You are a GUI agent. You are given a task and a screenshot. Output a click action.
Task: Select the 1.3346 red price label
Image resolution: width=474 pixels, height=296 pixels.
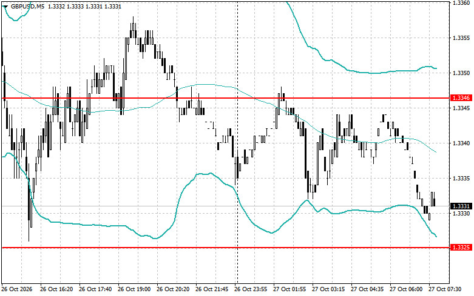461,98
